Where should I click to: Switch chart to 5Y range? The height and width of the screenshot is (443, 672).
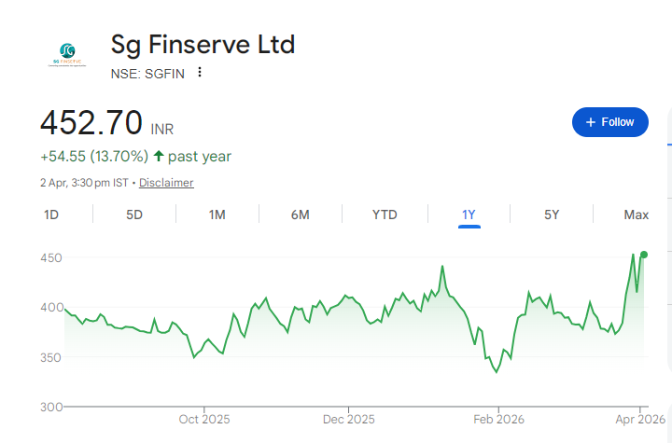coord(552,215)
